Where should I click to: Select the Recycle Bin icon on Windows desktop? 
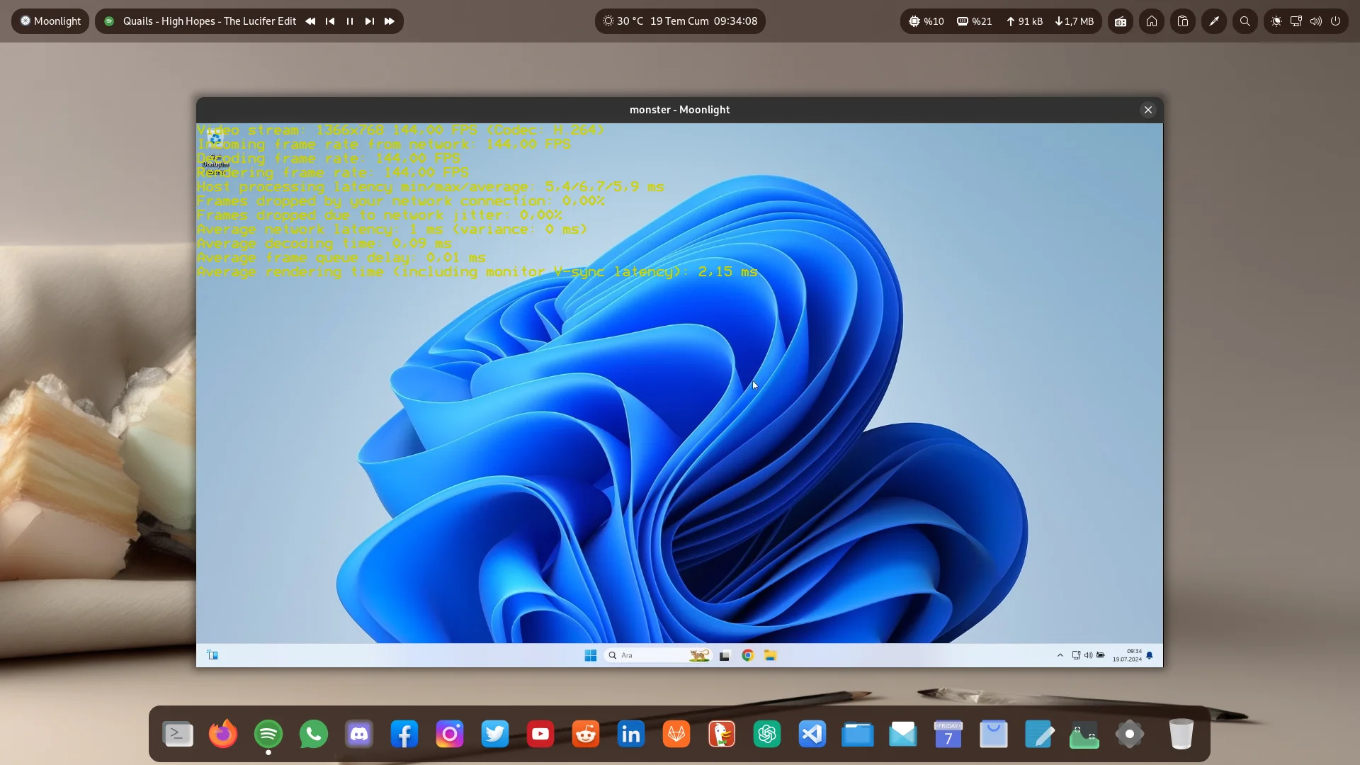[215, 149]
